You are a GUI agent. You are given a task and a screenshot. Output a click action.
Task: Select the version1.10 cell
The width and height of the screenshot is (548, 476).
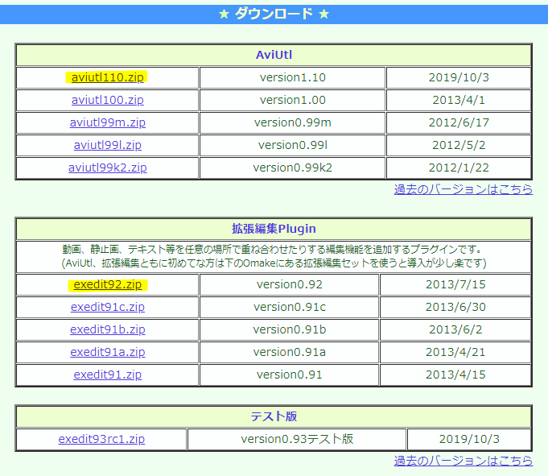pyautogui.click(x=293, y=77)
